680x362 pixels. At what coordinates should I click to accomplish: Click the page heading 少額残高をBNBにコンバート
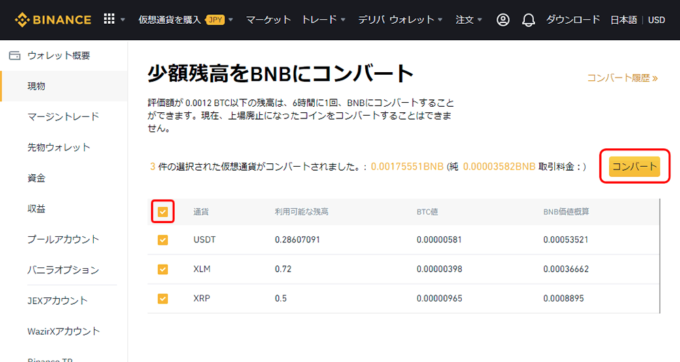pyautogui.click(x=280, y=73)
